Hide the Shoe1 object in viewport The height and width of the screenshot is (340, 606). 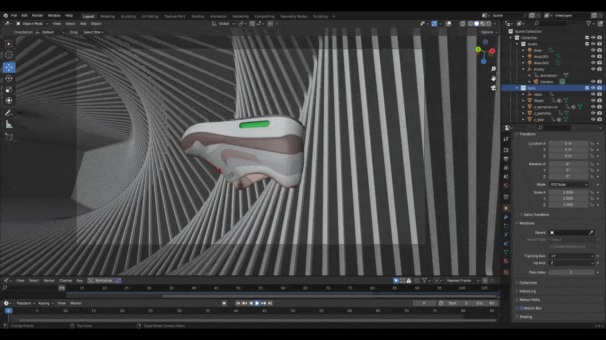tap(593, 101)
